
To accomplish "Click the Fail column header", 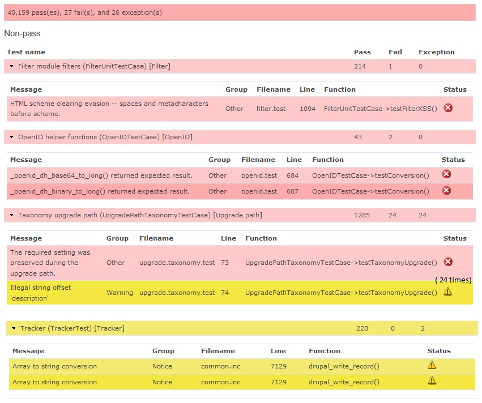I will pos(395,52).
